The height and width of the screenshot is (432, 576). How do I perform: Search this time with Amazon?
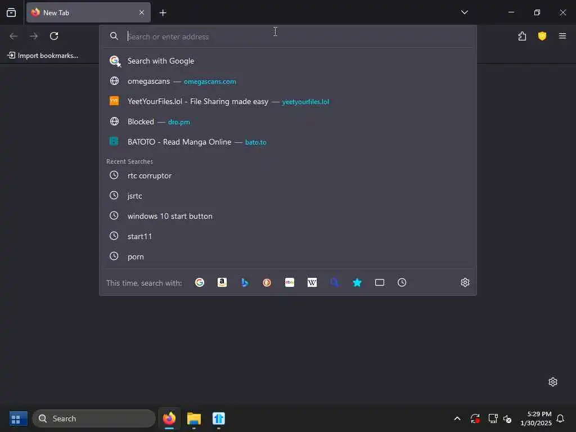[x=222, y=282]
